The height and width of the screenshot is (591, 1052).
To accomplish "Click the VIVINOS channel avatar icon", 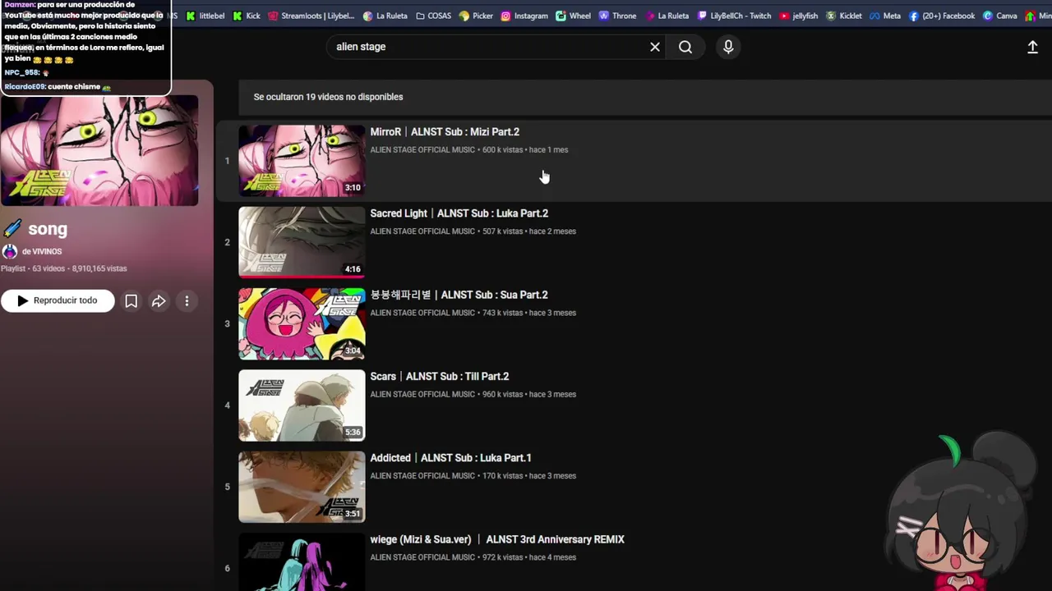I will (x=10, y=252).
